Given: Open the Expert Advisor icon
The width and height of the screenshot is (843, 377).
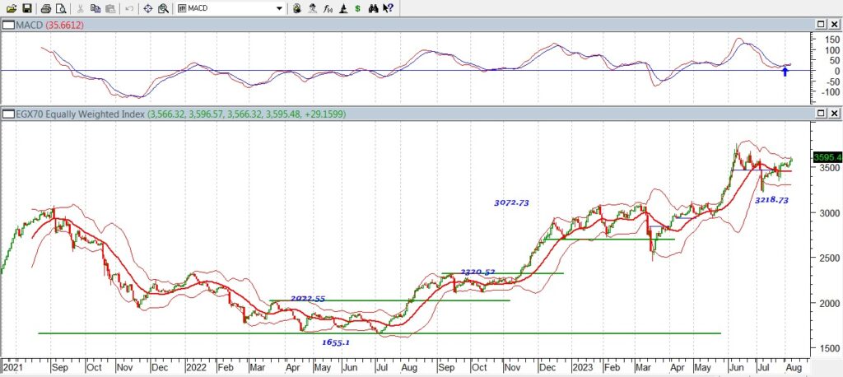Looking at the screenshot, I should point(313,8).
